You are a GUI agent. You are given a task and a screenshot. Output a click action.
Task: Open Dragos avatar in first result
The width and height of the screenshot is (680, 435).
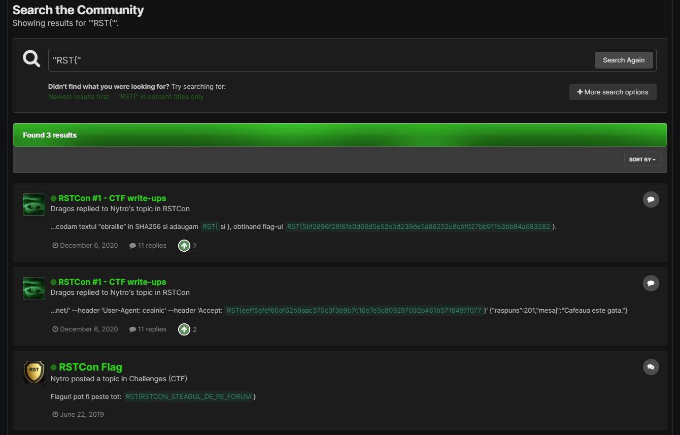[x=34, y=205]
